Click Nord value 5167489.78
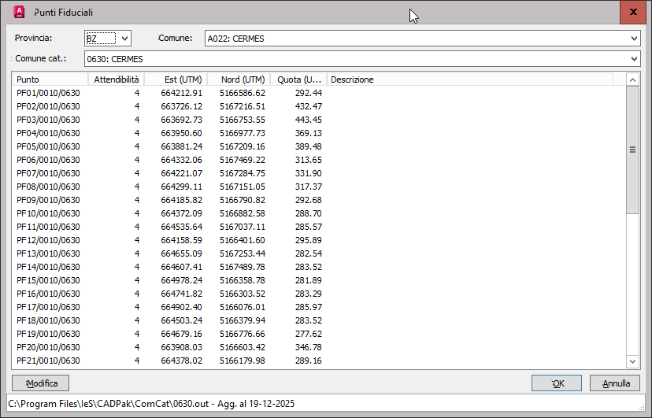 tap(243, 267)
